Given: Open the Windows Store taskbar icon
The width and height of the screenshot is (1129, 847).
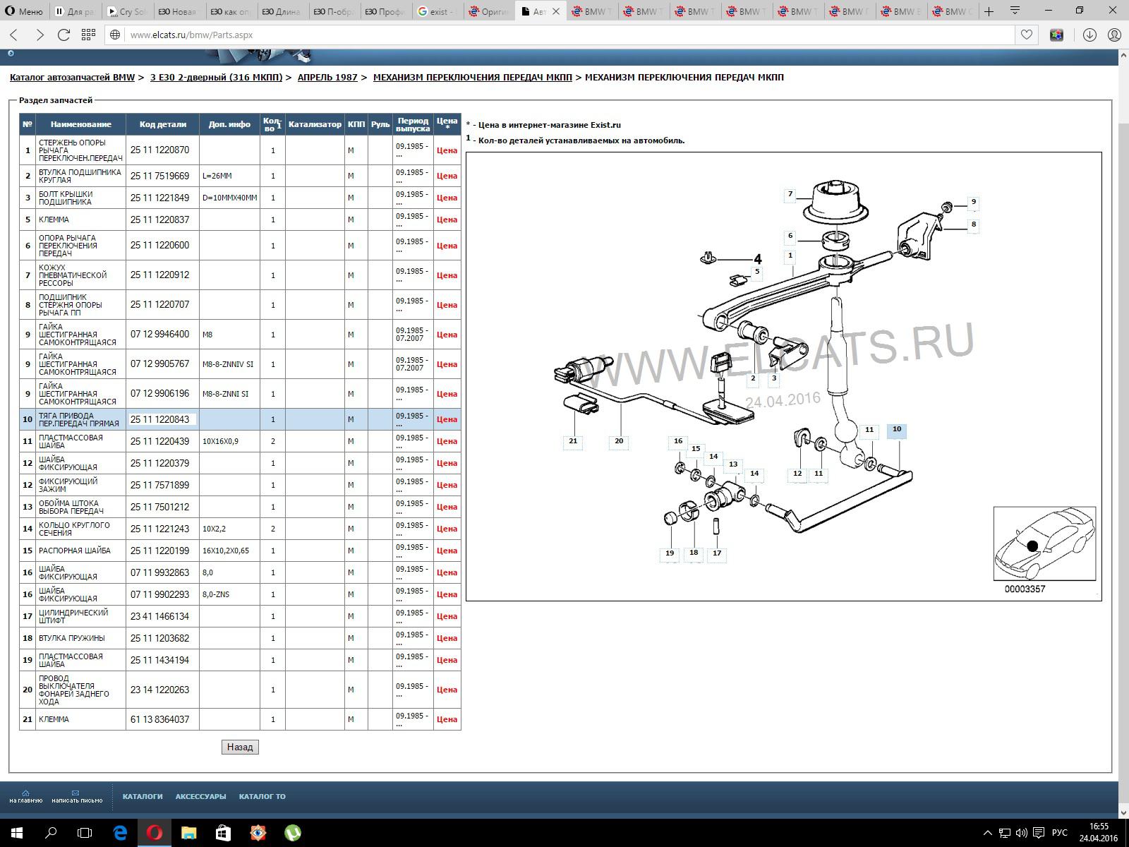Looking at the screenshot, I should point(223,833).
